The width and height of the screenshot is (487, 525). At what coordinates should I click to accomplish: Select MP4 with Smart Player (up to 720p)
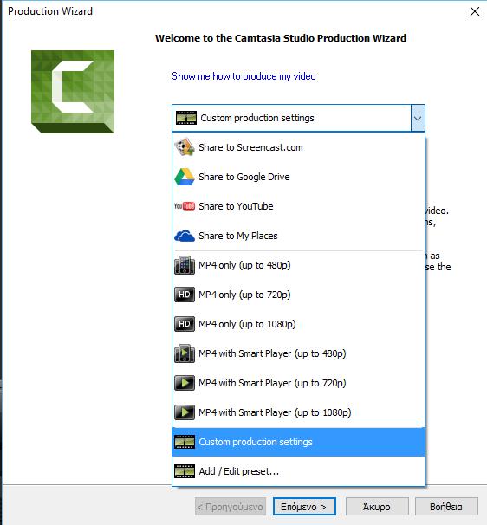coord(298,383)
